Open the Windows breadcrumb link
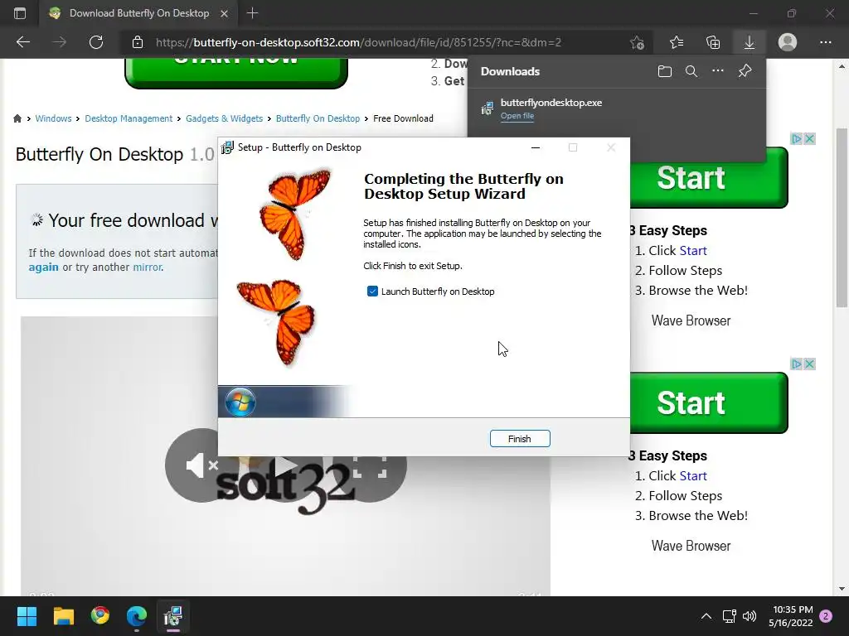Viewport: 849px width, 636px height. [x=53, y=118]
